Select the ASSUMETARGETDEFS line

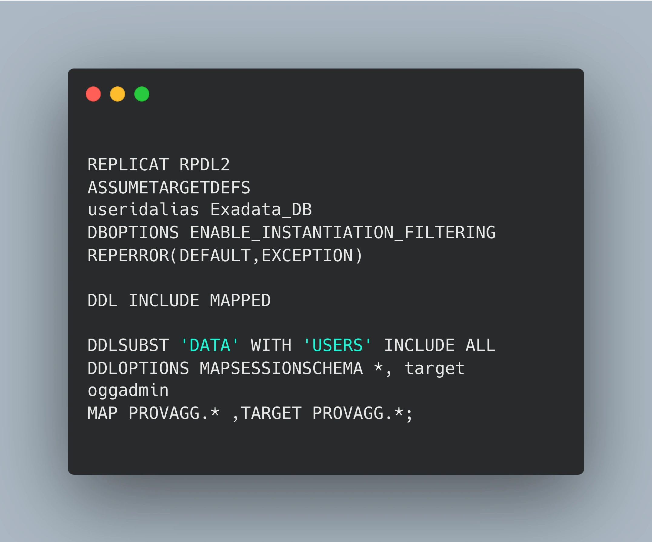[x=168, y=187]
